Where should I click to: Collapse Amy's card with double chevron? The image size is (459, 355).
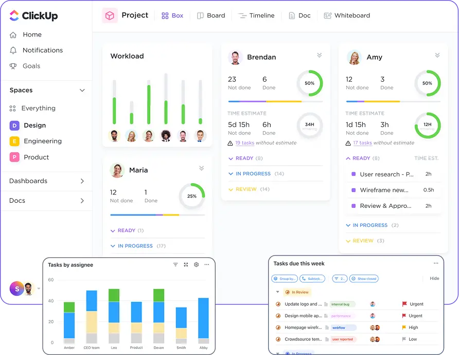point(437,55)
